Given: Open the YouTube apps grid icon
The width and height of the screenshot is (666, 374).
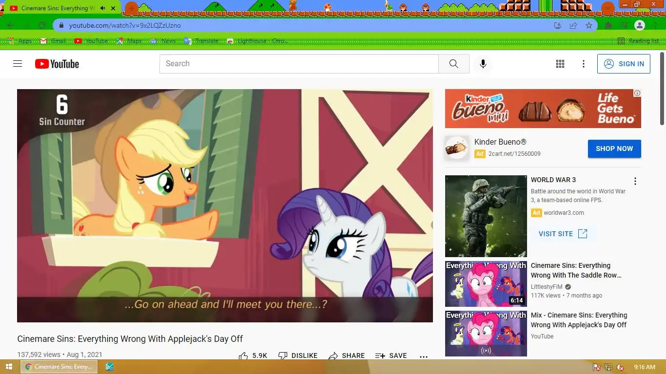Looking at the screenshot, I should (560, 64).
